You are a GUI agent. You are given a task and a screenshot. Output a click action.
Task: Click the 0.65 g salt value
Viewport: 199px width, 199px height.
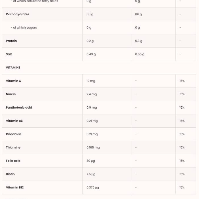[x=140, y=54]
